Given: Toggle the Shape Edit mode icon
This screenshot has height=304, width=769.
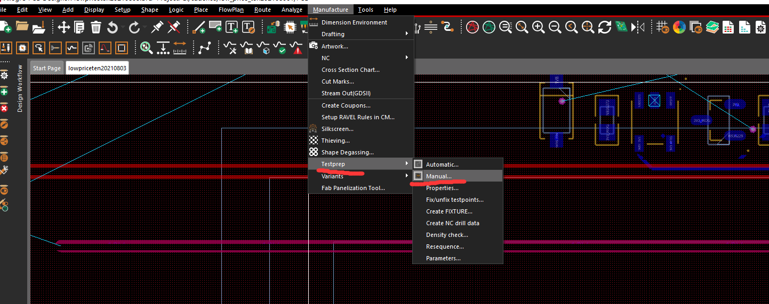Looking at the screenshot, I should [x=122, y=48].
